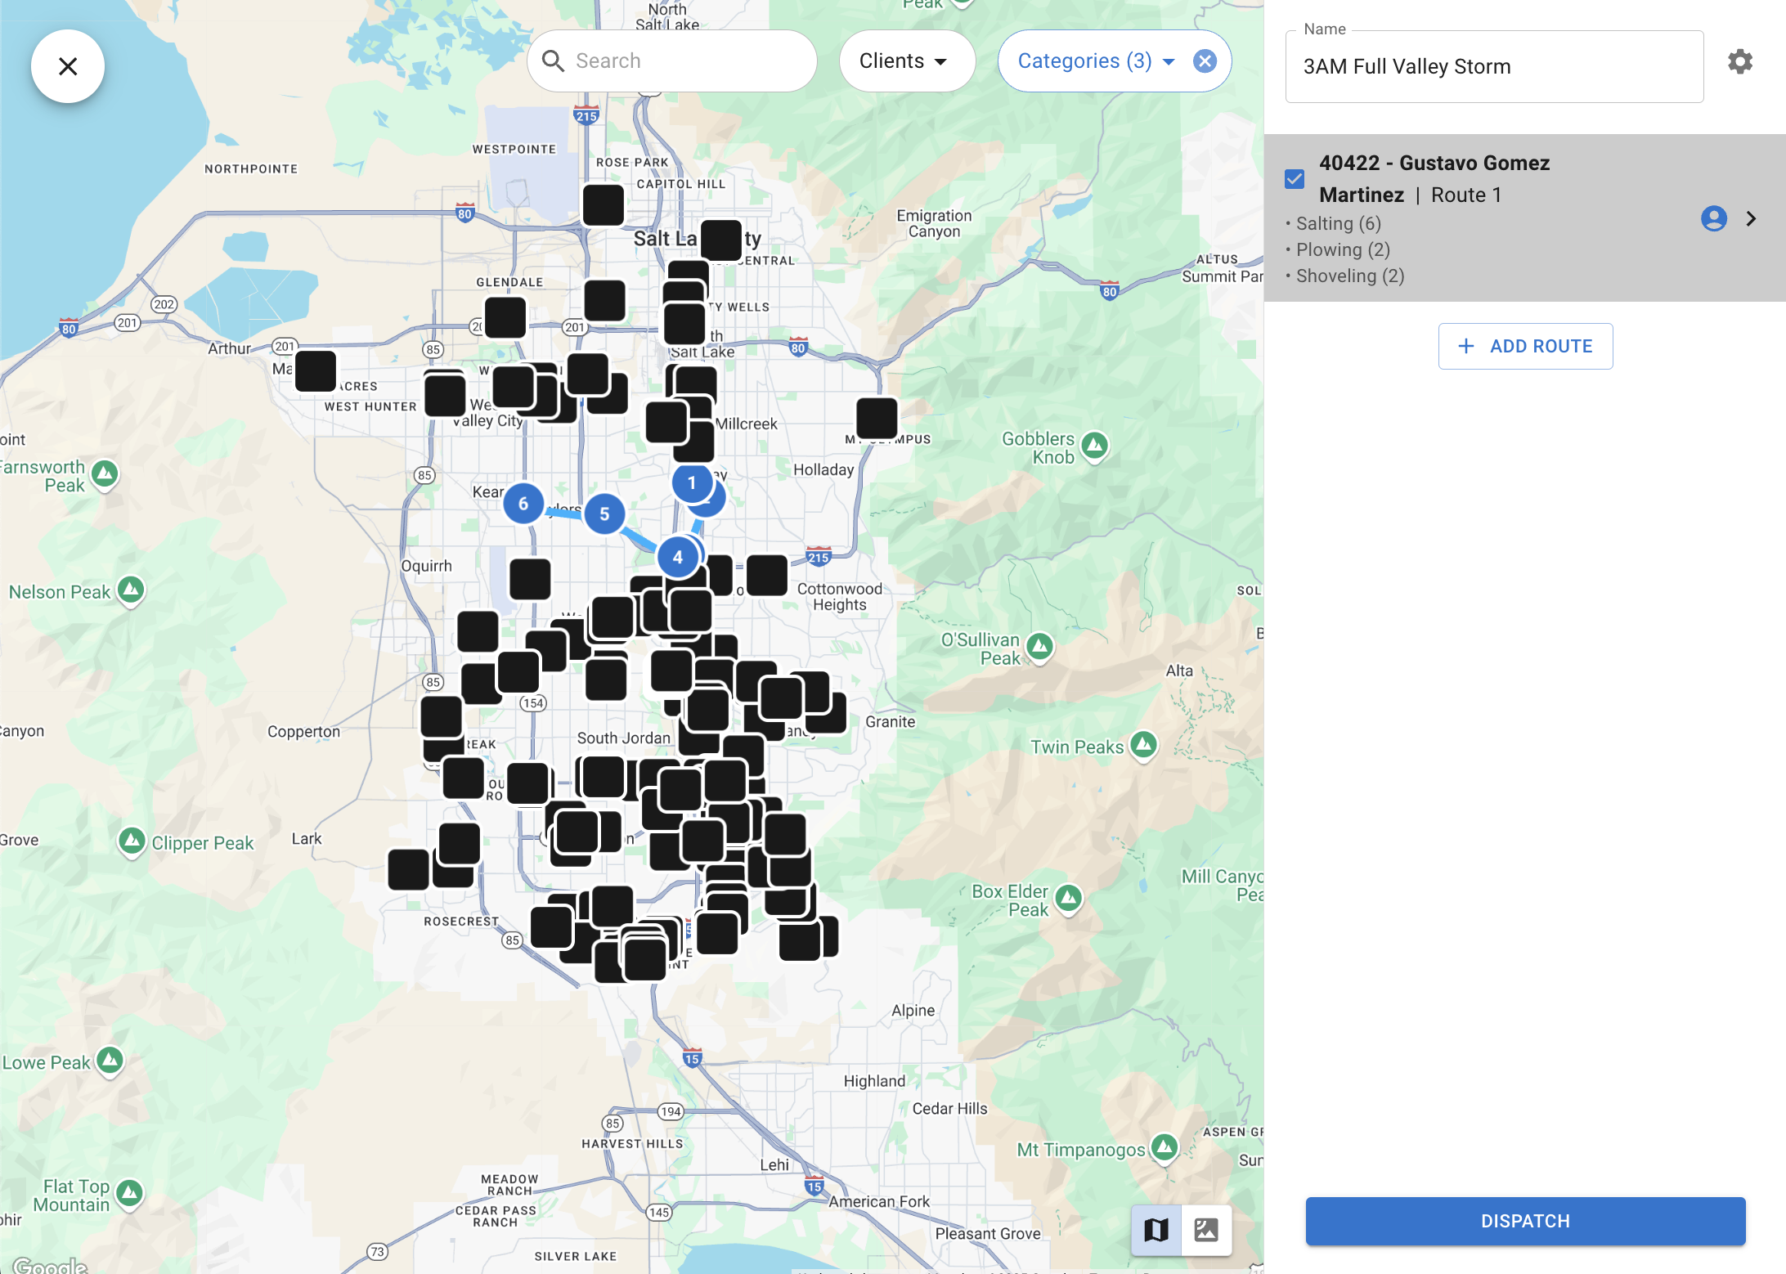The height and width of the screenshot is (1274, 1786).
Task: Open the route settings gear icon
Action: [1739, 61]
